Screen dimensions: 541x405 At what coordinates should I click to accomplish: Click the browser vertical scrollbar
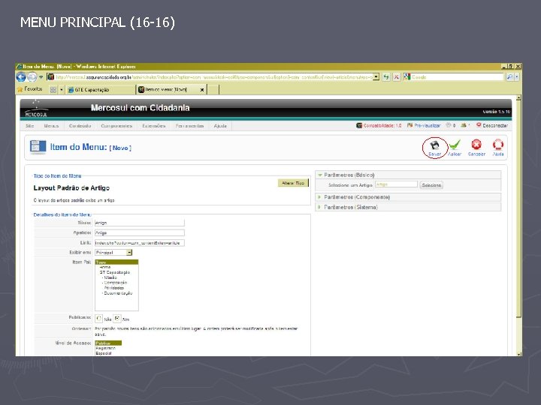point(518,208)
